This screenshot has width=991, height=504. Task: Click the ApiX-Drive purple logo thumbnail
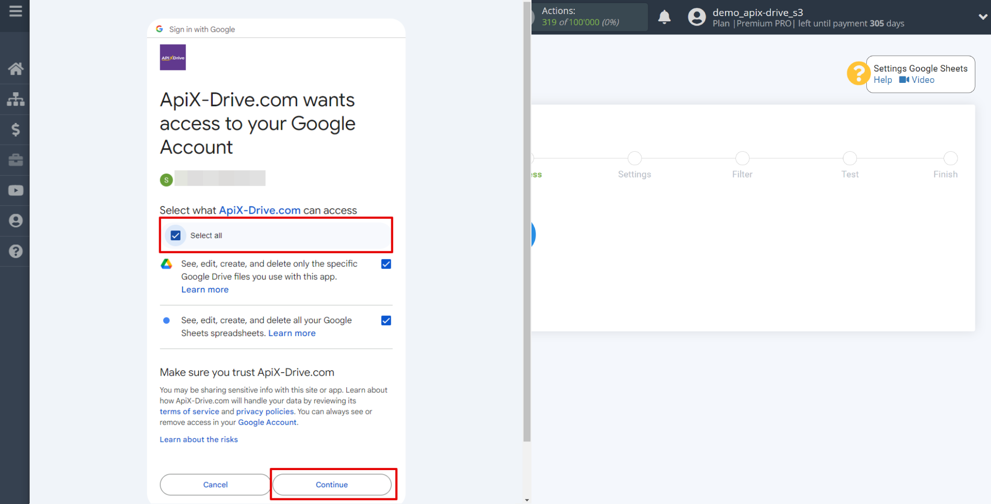click(173, 57)
